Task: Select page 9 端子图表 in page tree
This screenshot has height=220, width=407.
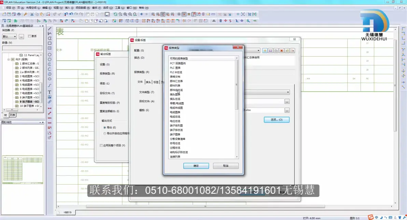Action: 29,102
